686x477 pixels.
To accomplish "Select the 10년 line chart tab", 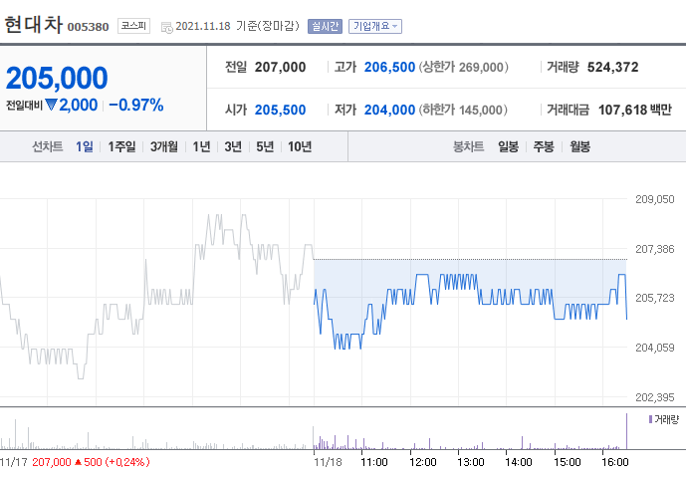I will [300, 146].
